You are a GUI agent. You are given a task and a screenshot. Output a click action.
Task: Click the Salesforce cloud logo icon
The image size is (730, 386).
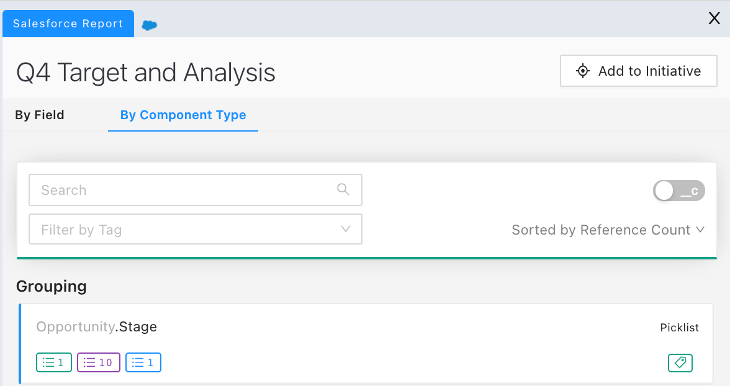[150, 25]
